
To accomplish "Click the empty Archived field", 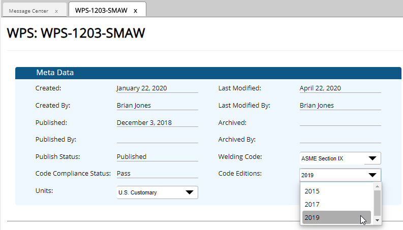I will (x=340, y=122).
